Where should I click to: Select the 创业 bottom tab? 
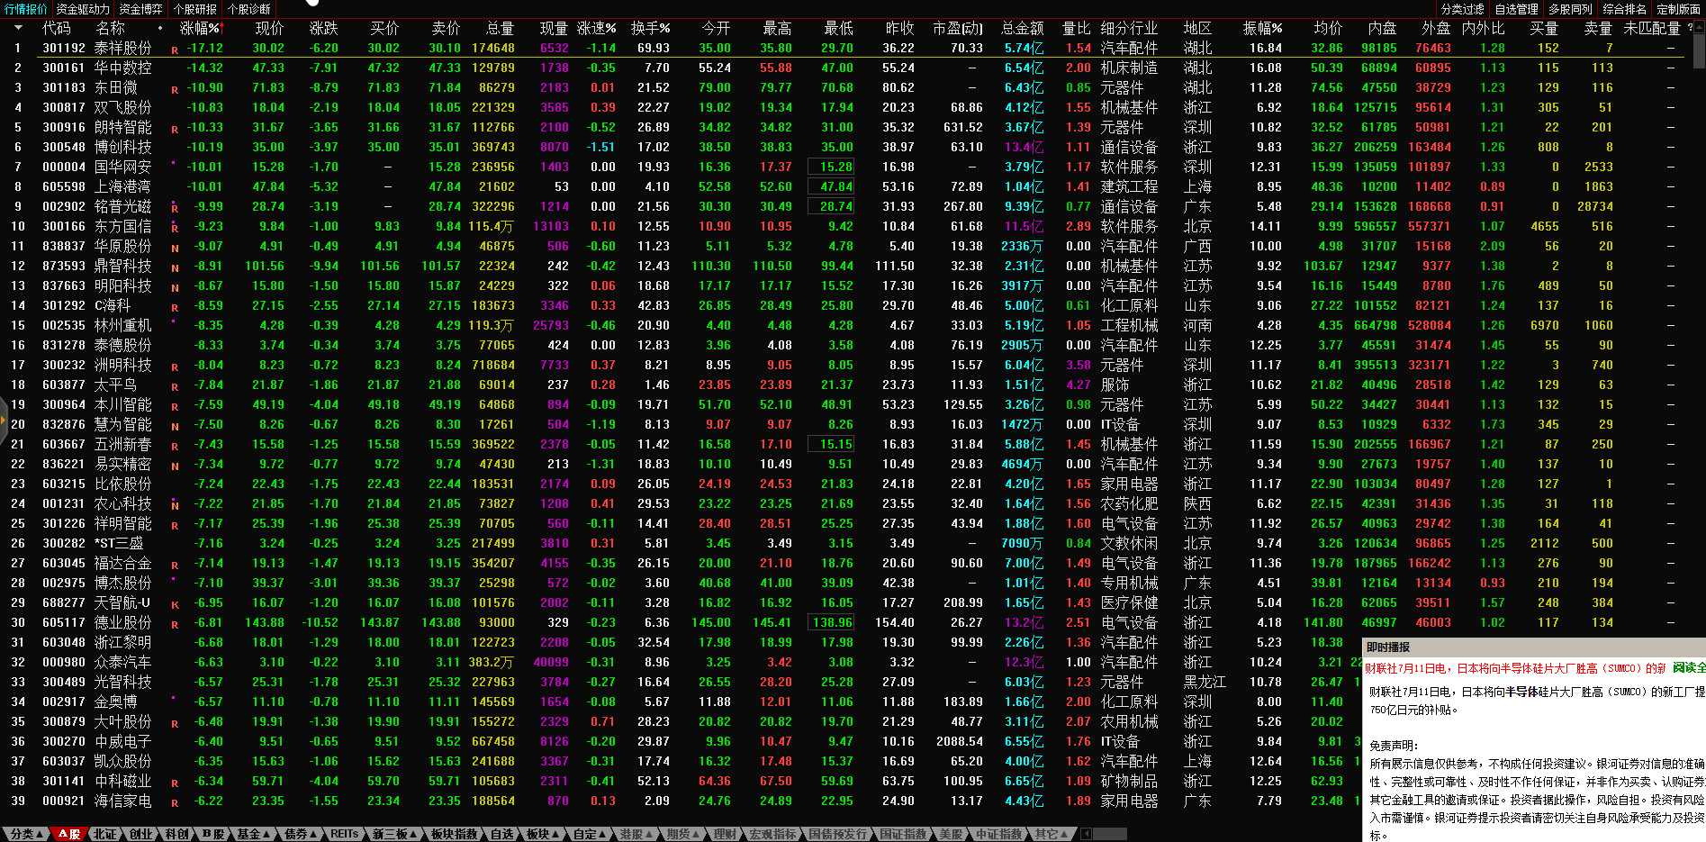click(x=141, y=834)
